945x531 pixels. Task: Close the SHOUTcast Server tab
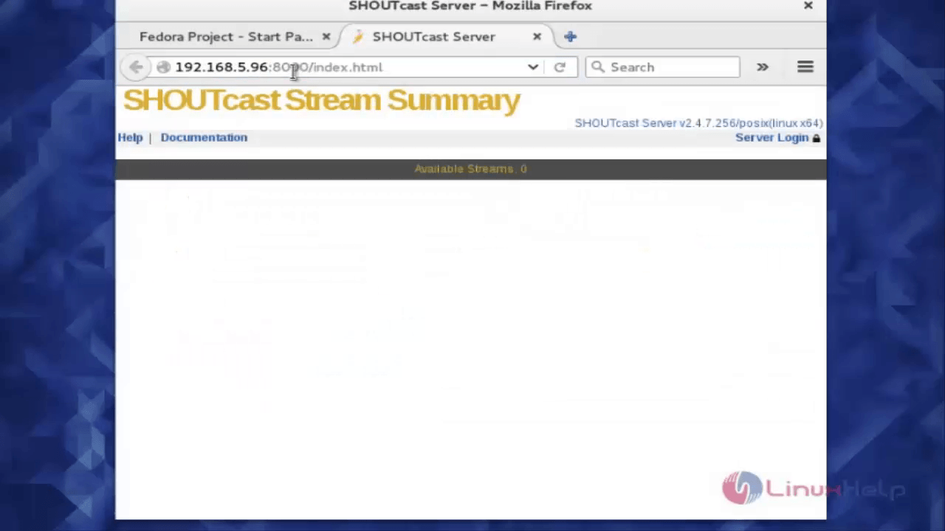(537, 36)
